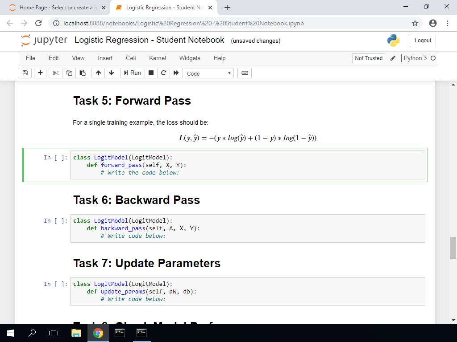Open File Explorer from taskbar
This screenshot has width=457, height=342.
(76, 333)
